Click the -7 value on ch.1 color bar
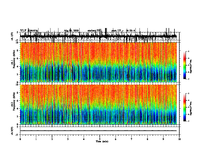 188,79
